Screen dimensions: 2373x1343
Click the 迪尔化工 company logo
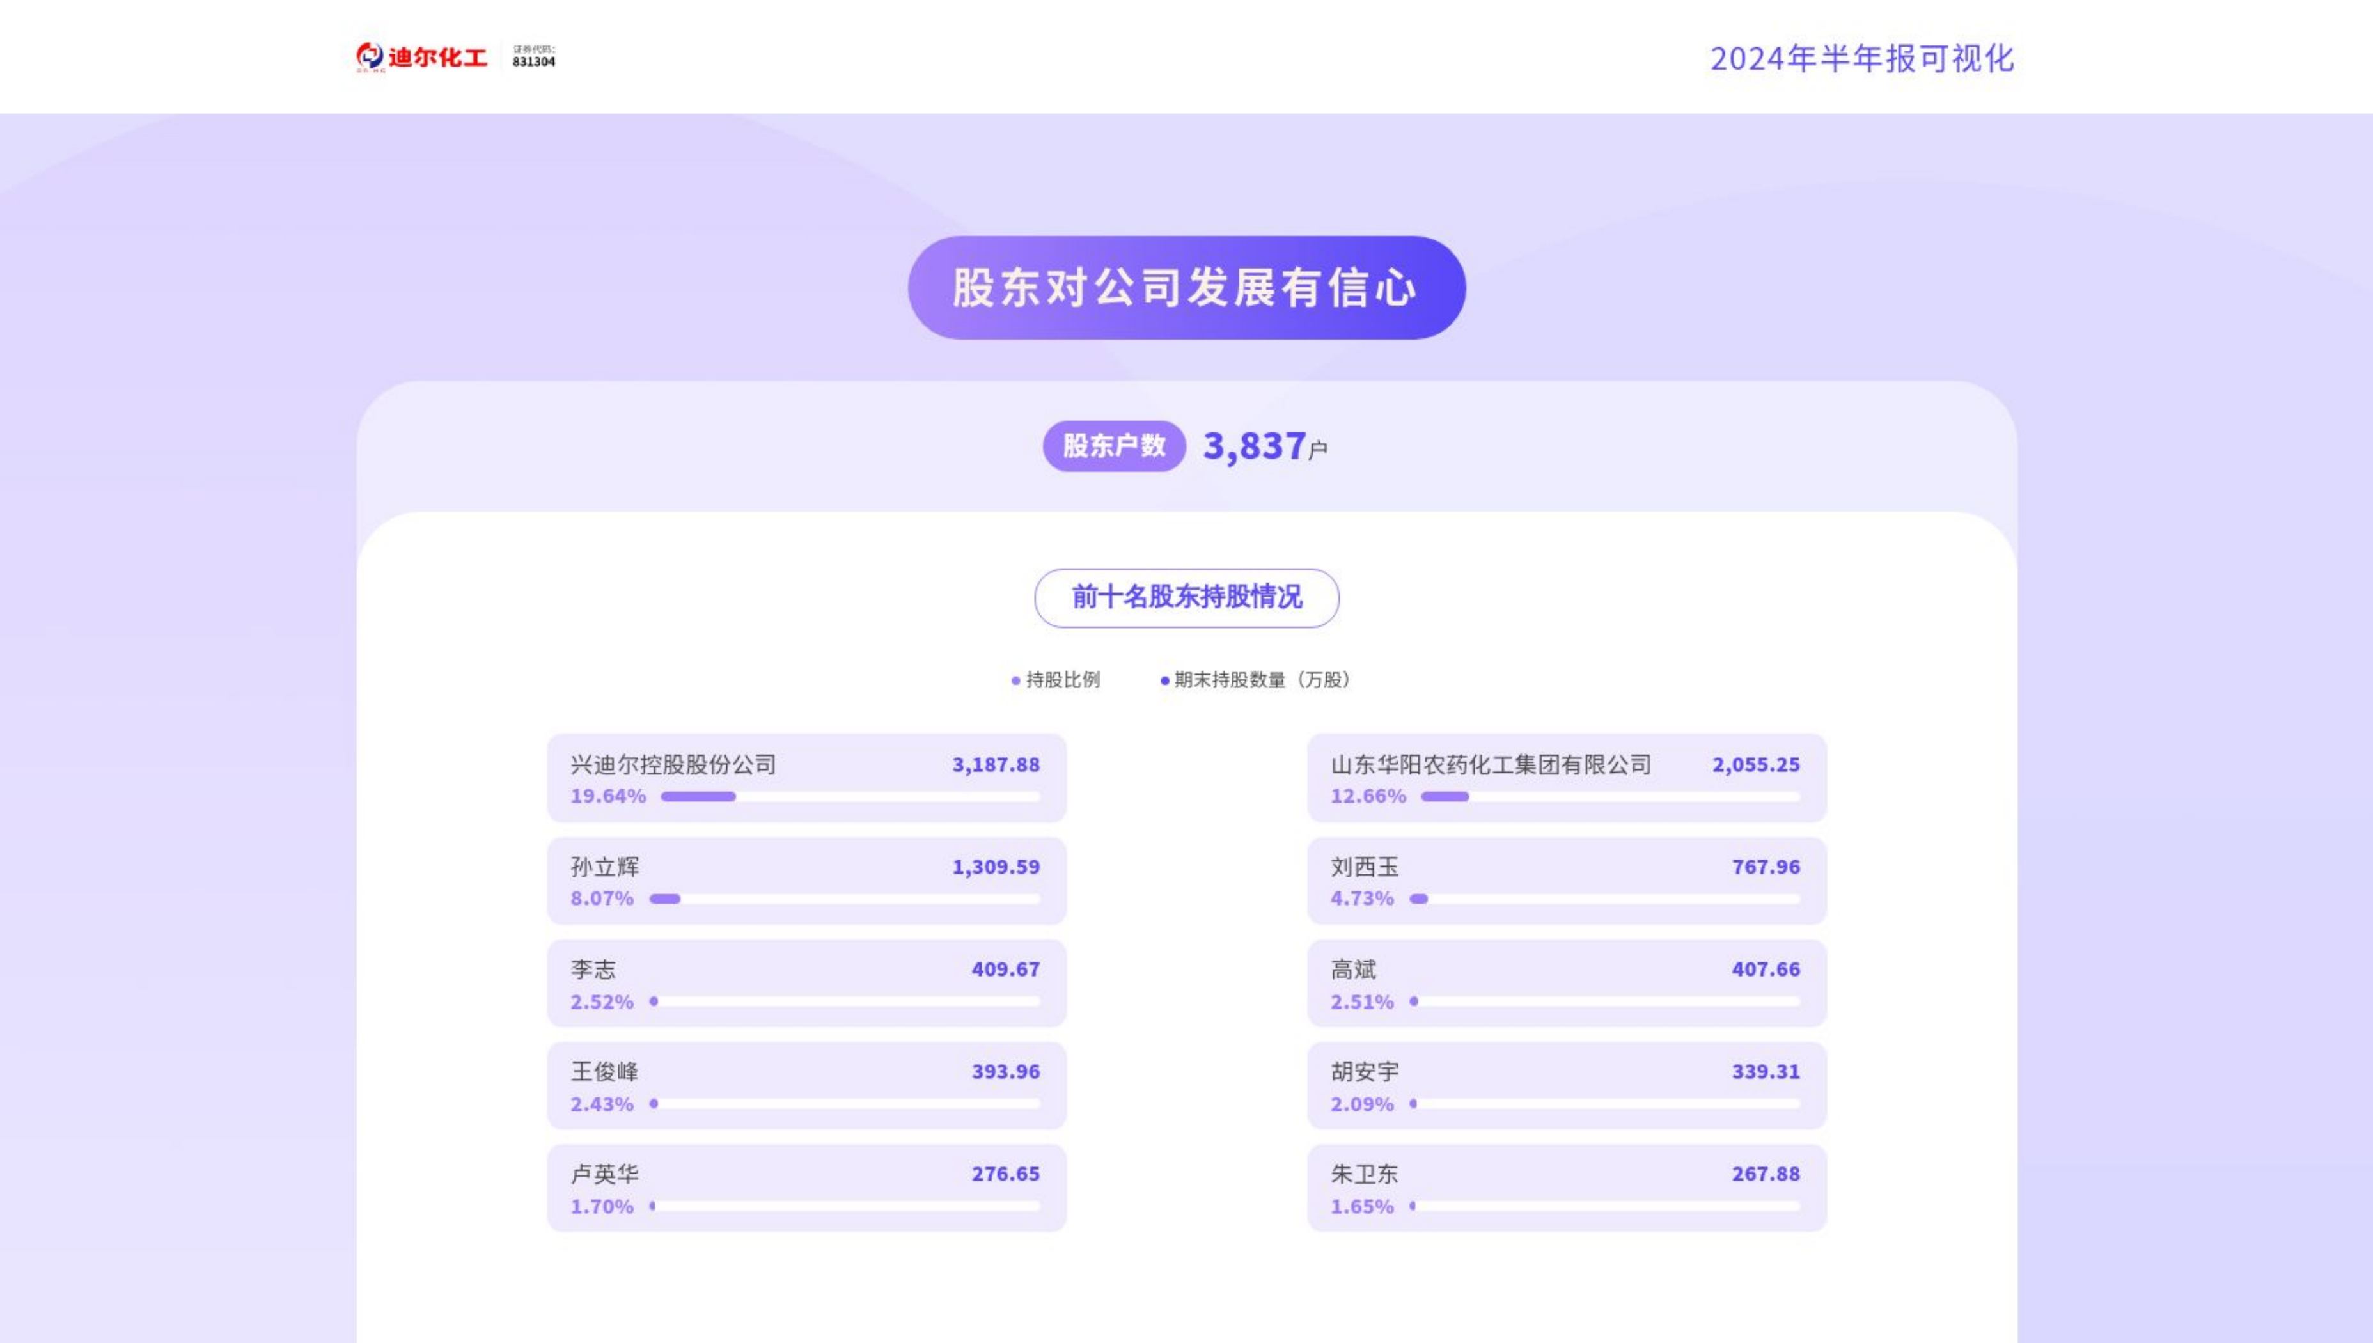pyautogui.click(x=421, y=57)
